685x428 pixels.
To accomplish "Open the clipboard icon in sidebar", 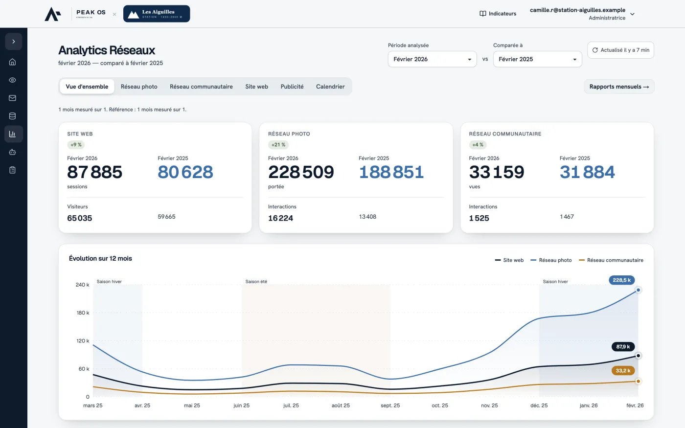I will pos(13,170).
